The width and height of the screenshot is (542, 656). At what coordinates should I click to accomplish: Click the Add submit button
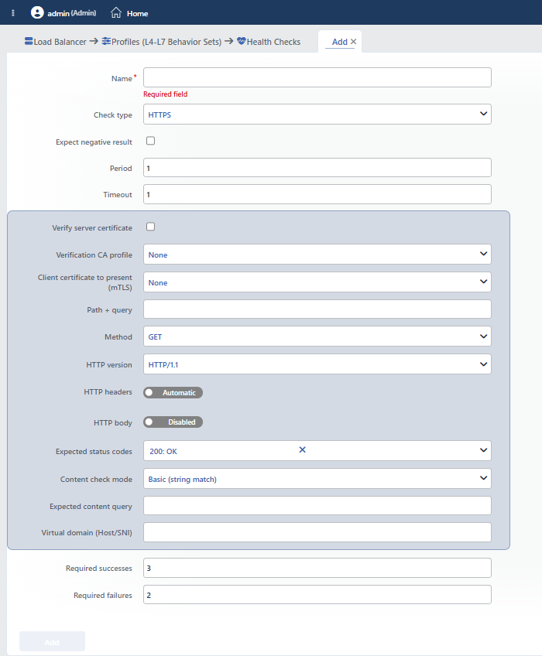[53, 642]
